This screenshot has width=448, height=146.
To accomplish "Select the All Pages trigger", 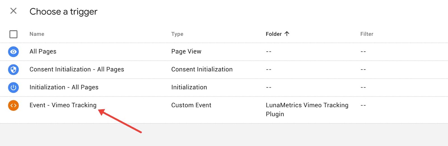I will pyautogui.click(x=43, y=52).
